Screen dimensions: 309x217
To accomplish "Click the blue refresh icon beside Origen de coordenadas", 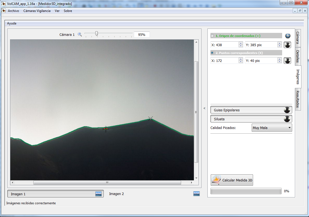I will coord(288,36).
